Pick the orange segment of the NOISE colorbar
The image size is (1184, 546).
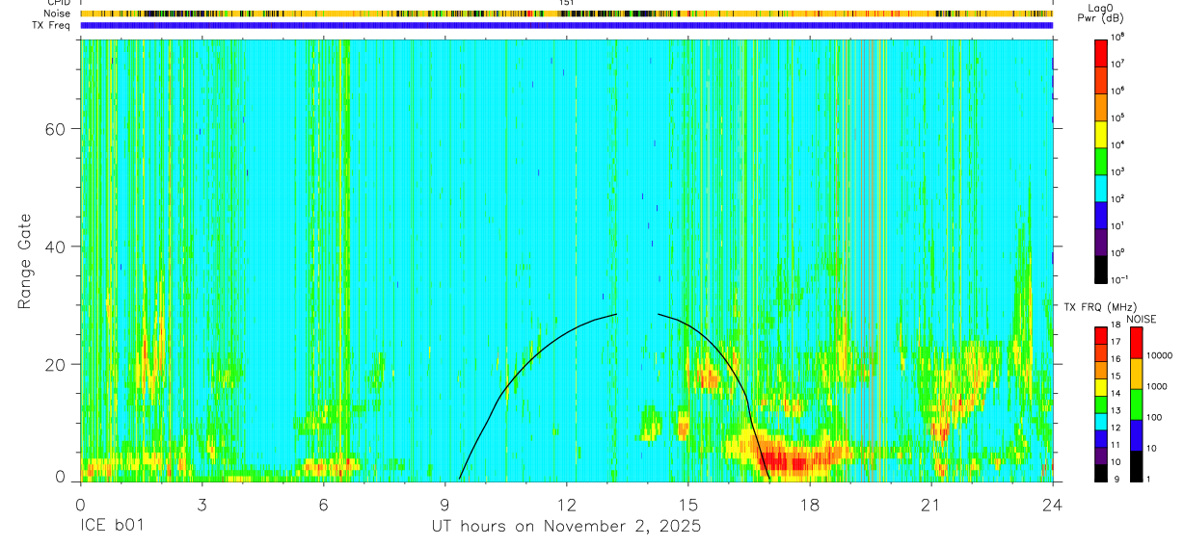point(1135,374)
